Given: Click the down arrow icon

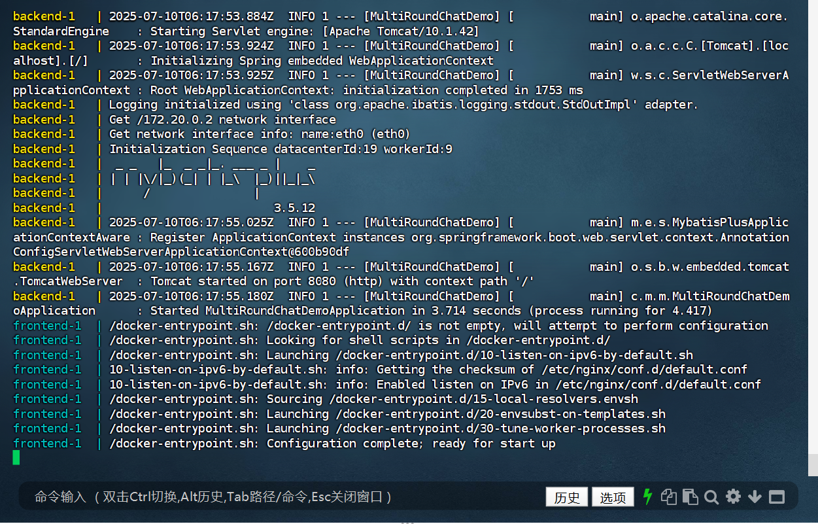Looking at the screenshot, I should click(755, 497).
